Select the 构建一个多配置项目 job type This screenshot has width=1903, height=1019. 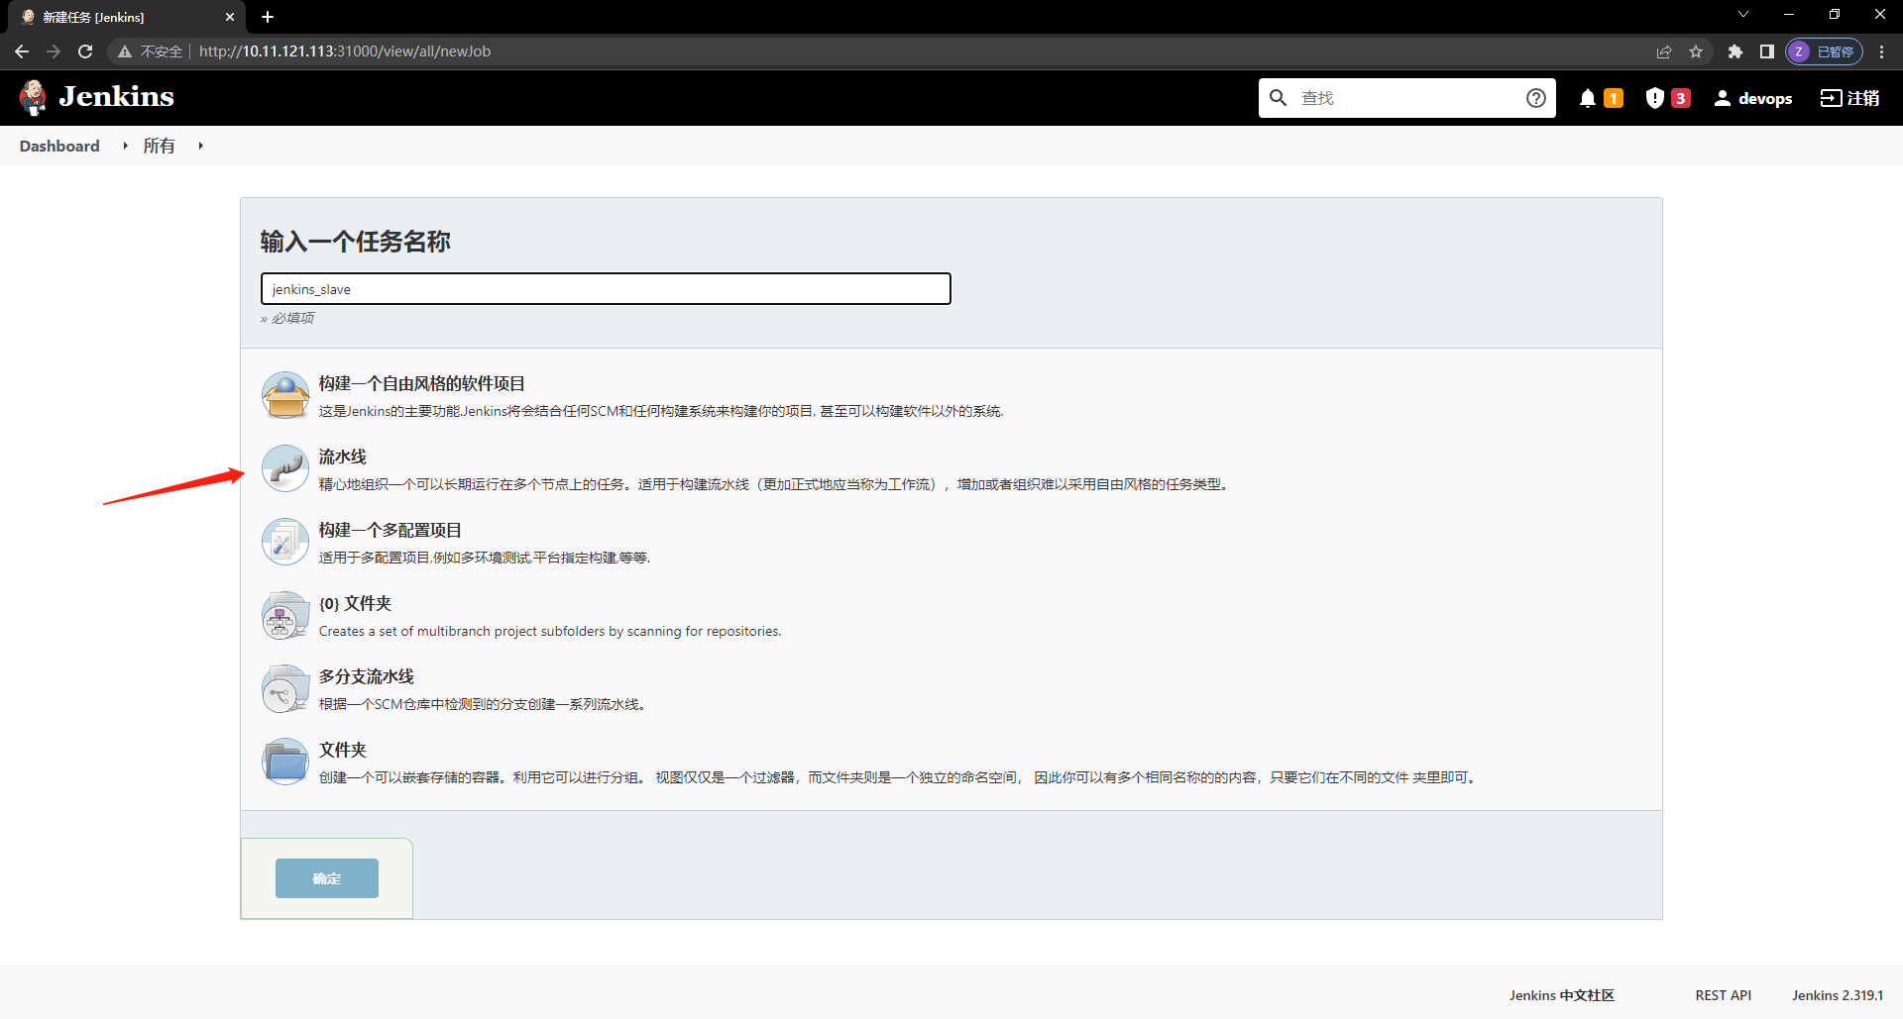pos(391,530)
